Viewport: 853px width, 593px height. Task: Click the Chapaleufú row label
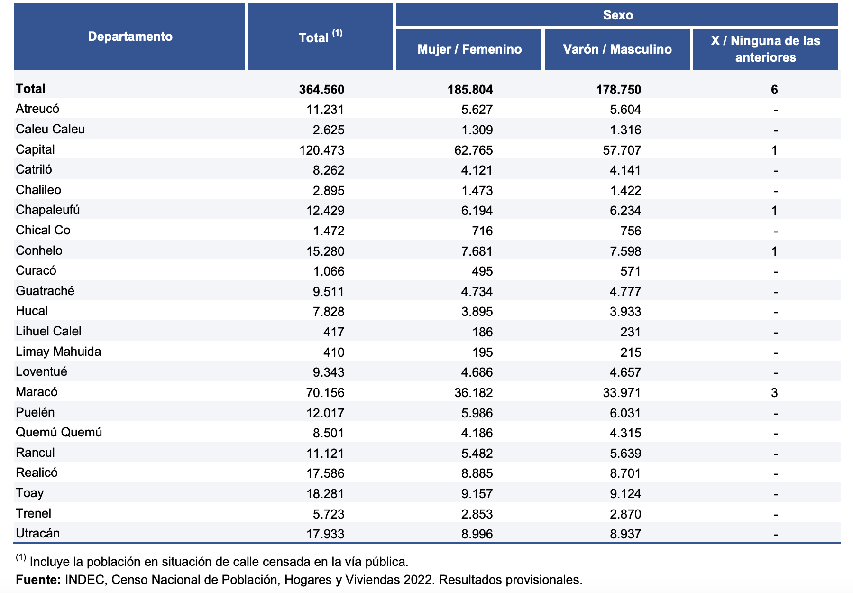pos(47,210)
